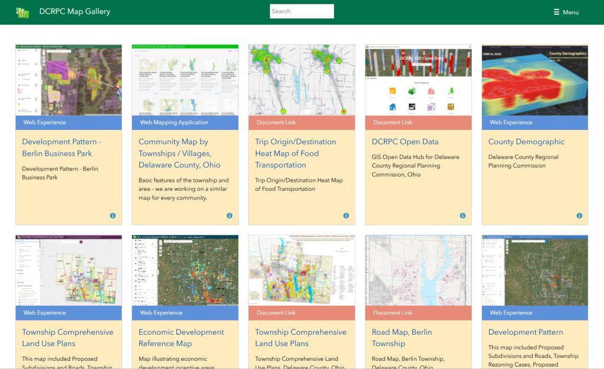
Task: Click the Economic Development Reference Map thumbnail
Action: [185, 270]
